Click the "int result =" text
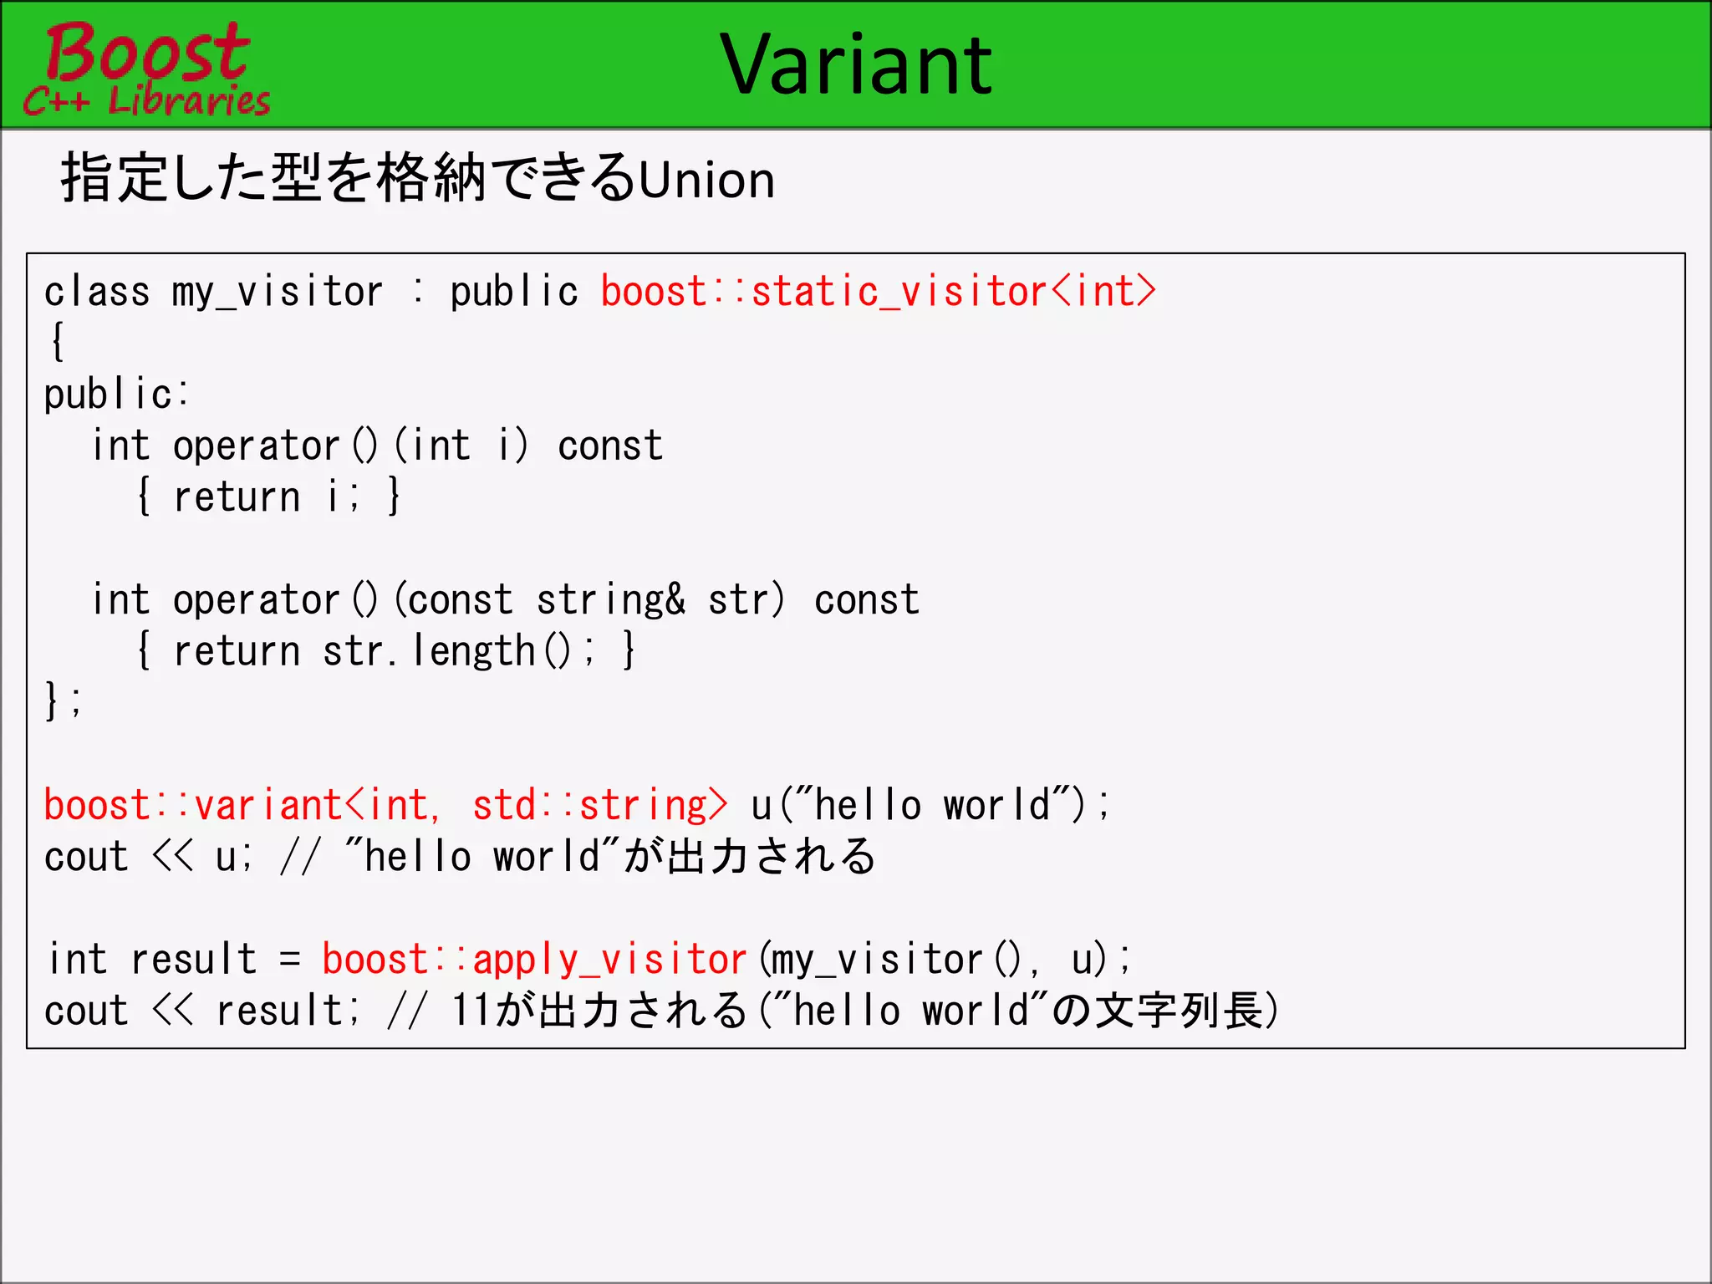This screenshot has height=1284, width=1712. [x=174, y=959]
